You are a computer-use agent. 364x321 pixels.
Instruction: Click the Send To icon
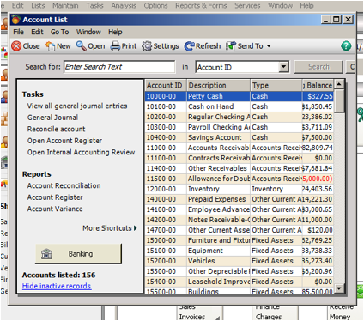point(231,46)
